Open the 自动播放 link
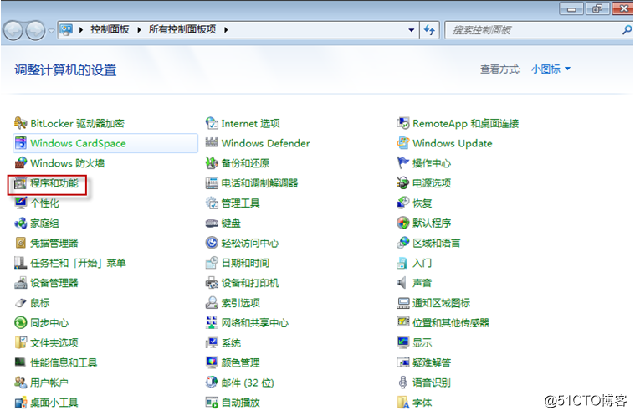Viewport: 635px width, 416px height. click(x=241, y=403)
